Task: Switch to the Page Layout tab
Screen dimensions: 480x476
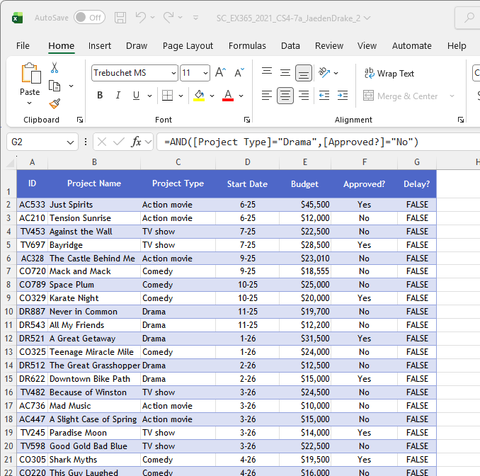Action: pos(188,45)
